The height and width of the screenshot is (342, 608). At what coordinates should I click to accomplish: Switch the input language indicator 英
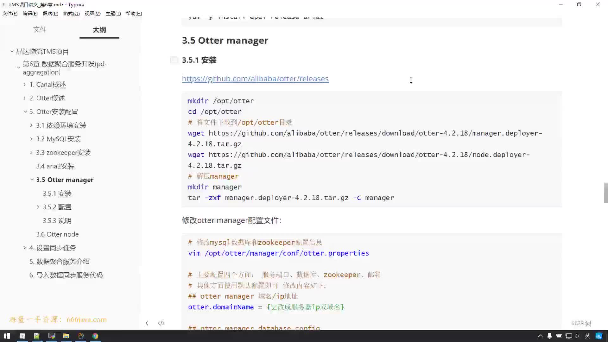coord(587,336)
